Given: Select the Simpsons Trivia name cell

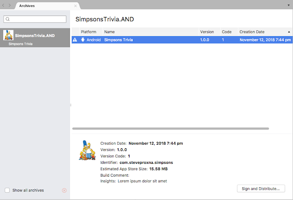Looking at the screenshot, I should (x=119, y=40).
